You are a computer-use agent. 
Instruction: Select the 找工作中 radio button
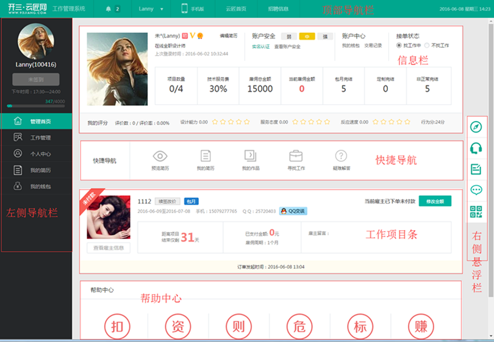tap(399, 45)
